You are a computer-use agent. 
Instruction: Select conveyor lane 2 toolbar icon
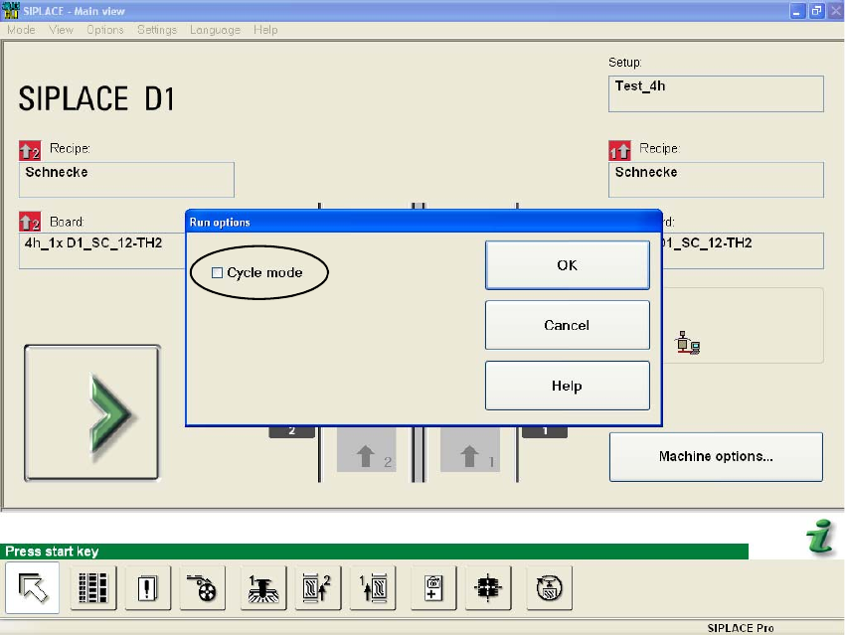point(318,587)
